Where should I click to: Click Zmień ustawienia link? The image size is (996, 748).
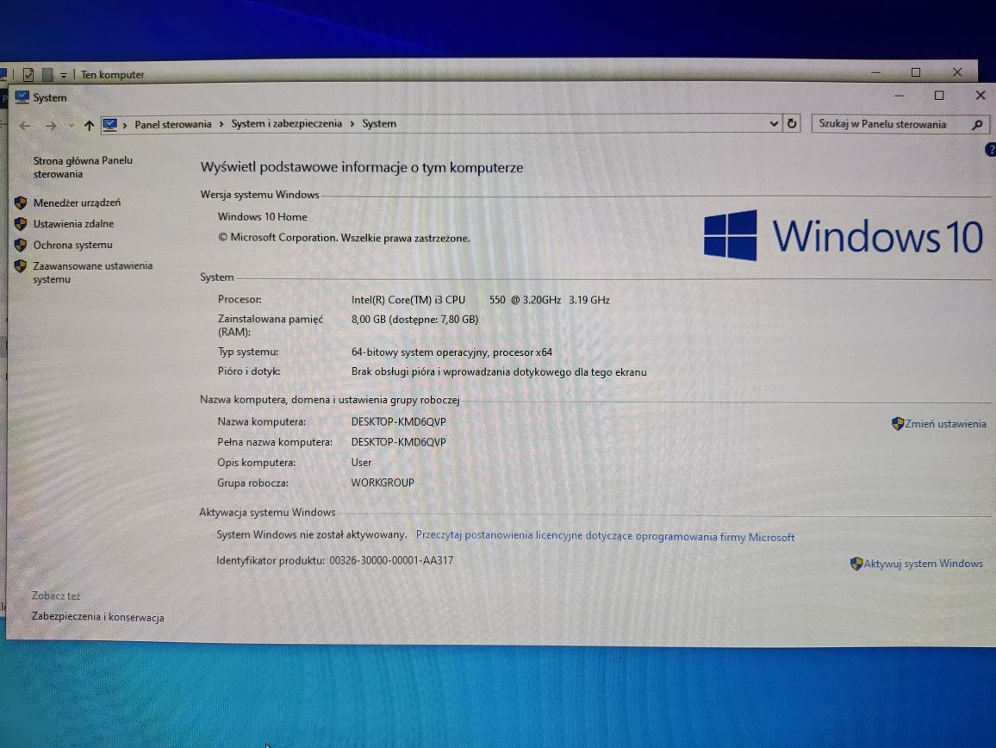945,424
